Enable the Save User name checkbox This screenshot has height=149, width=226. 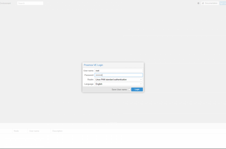tap(129, 90)
